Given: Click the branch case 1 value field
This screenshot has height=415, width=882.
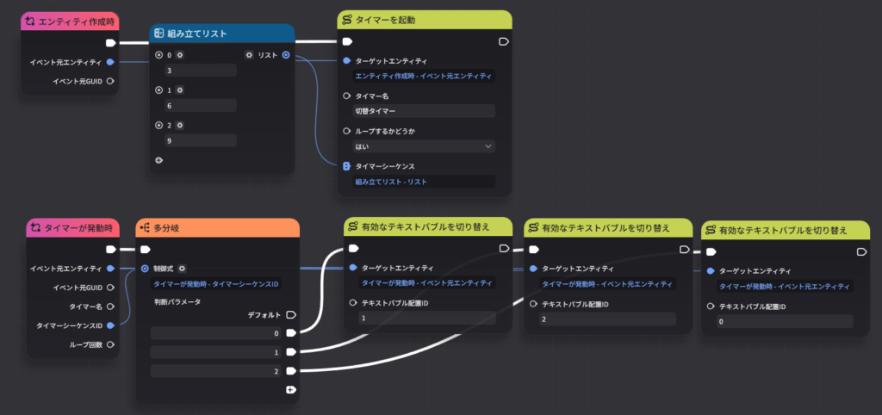Looking at the screenshot, I should click(x=216, y=352).
